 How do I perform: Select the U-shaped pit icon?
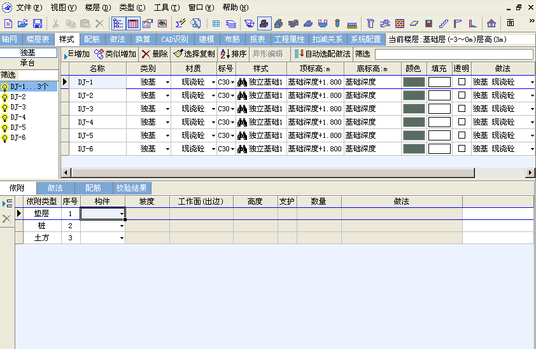coord(323,24)
